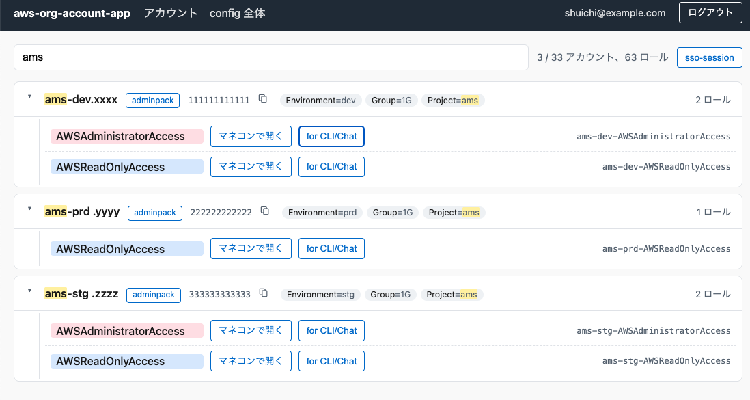This screenshot has height=400, width=750.
Task: Select Group=1G tag on ams-dev.xxxx row
Action: (x=391, y=100)
